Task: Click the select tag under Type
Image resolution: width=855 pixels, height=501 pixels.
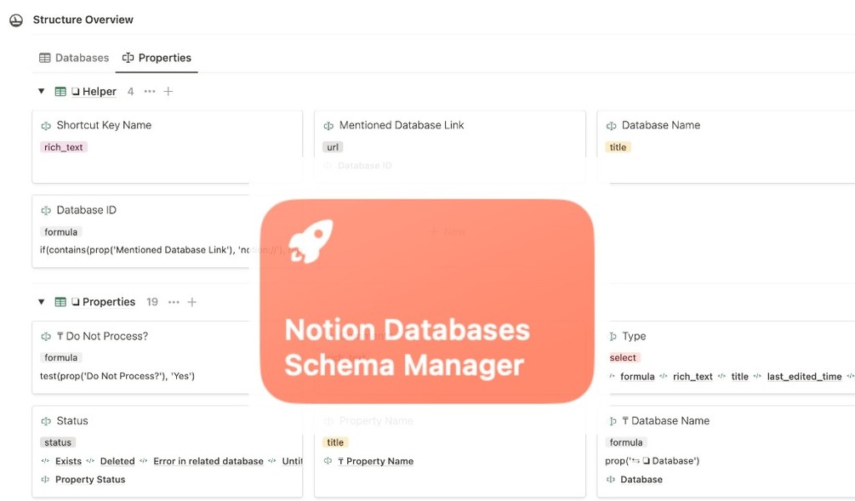Action: point(623,357)
